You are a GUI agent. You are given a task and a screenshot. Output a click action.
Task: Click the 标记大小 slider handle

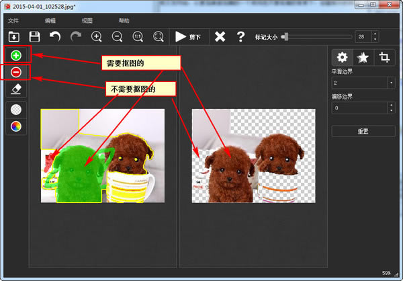[285, 37]
